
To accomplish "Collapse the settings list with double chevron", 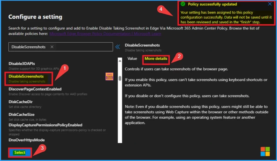I will pyautogui.click(x=118, y=47).
